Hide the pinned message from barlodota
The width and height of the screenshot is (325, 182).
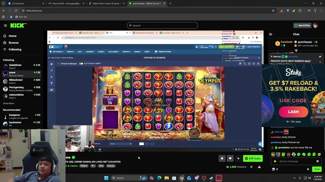[320, 57]
